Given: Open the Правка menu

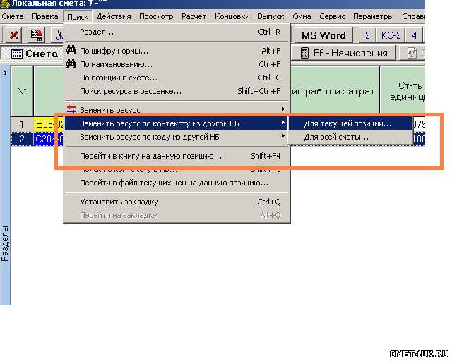Looking at the screenshot, I should point(45,17).
